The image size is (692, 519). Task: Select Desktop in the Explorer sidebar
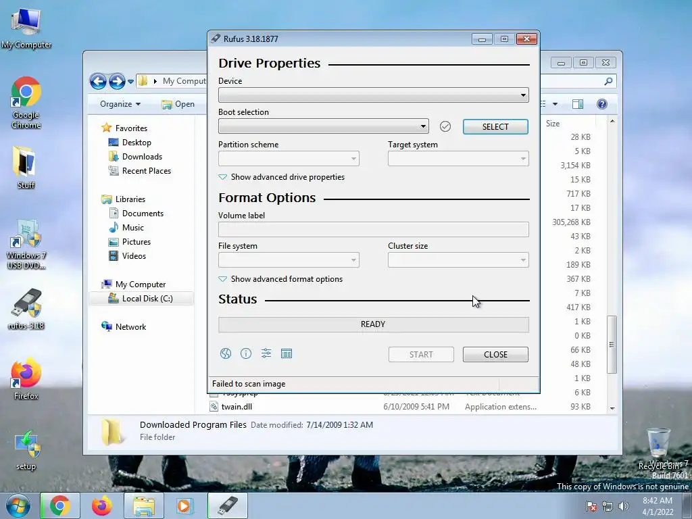[130, 143]
